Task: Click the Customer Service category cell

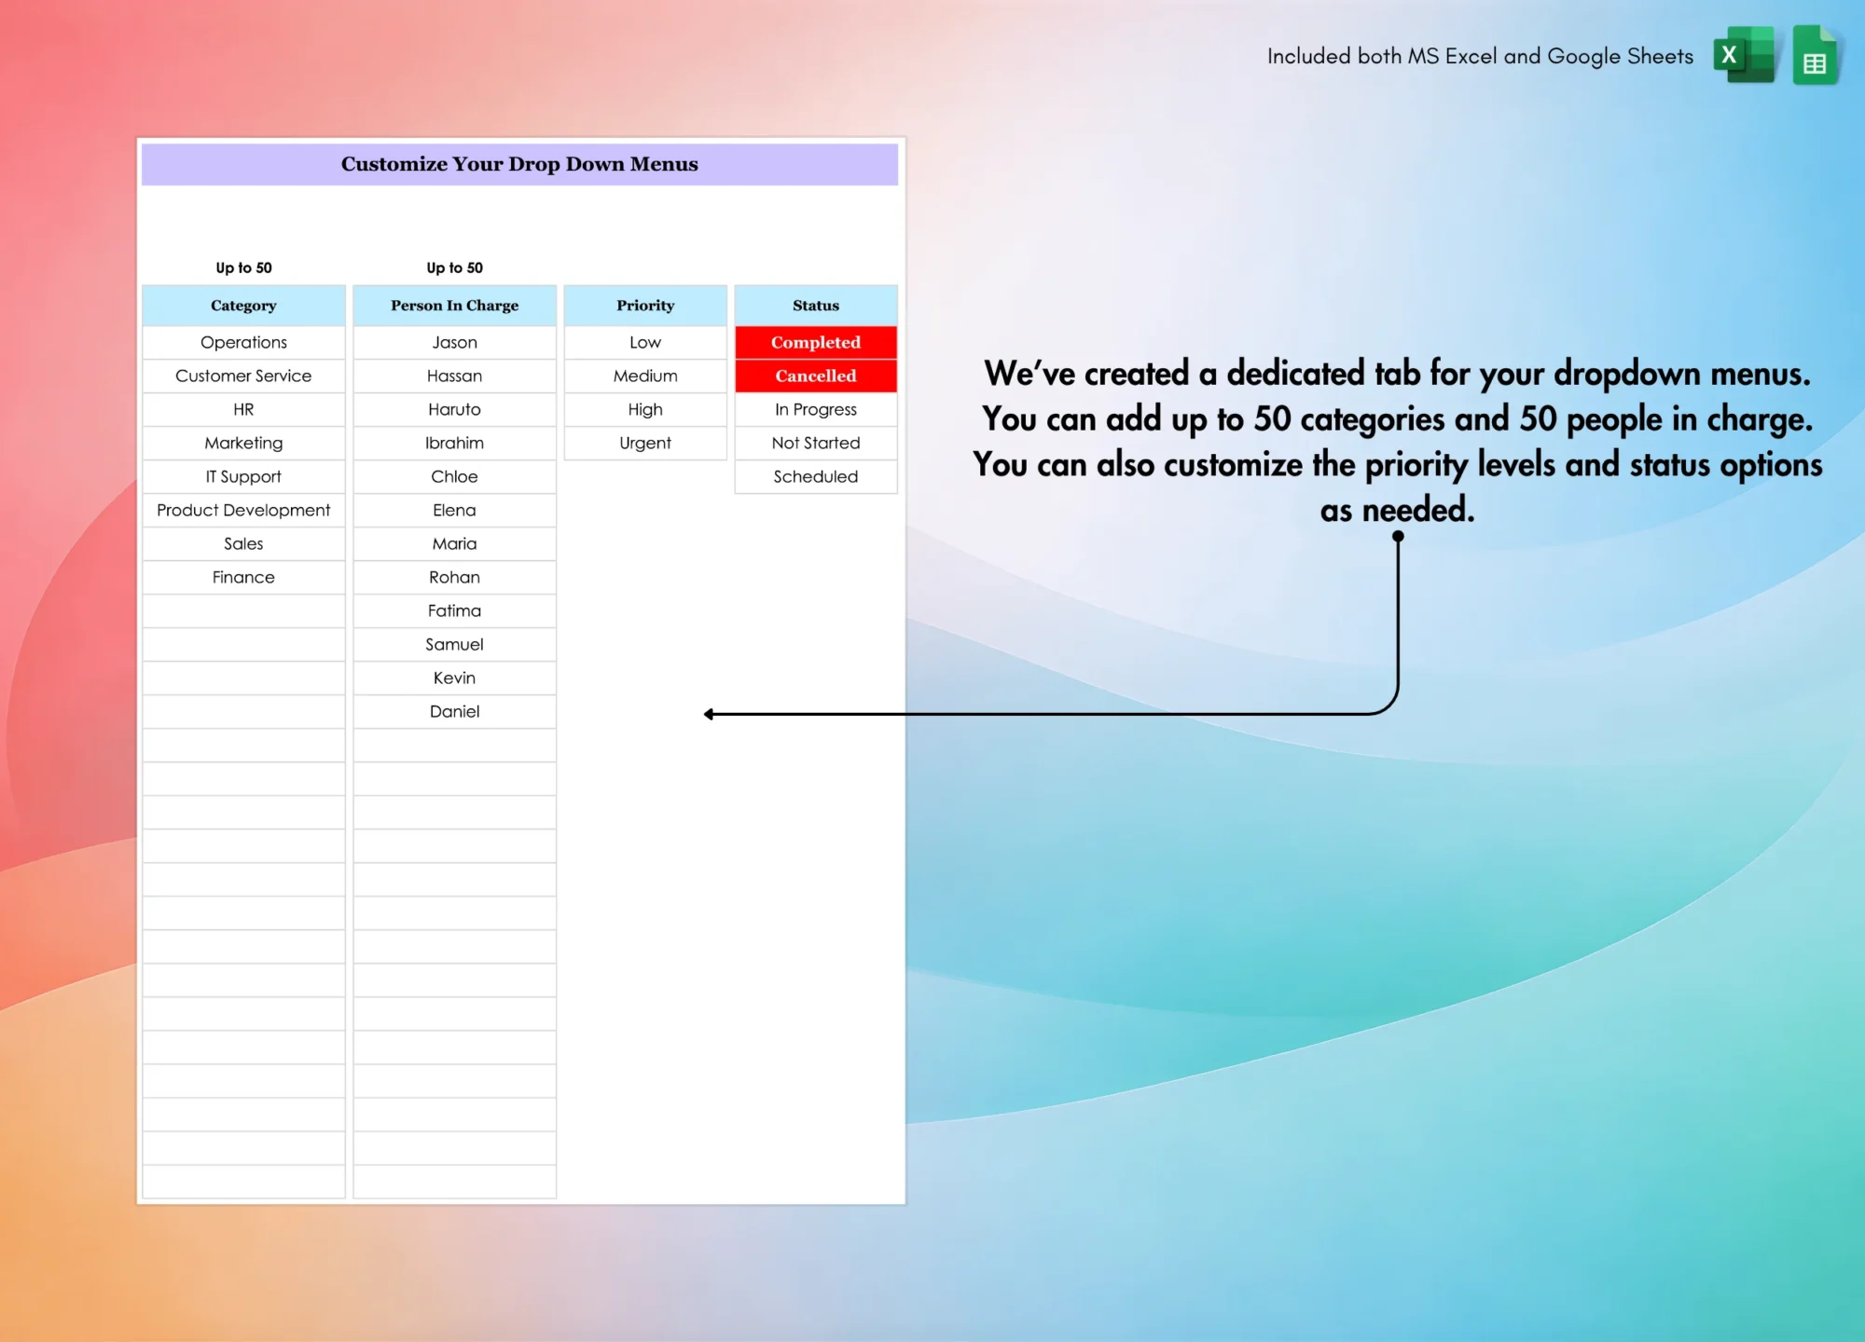Action: click(x=243, y=376)
